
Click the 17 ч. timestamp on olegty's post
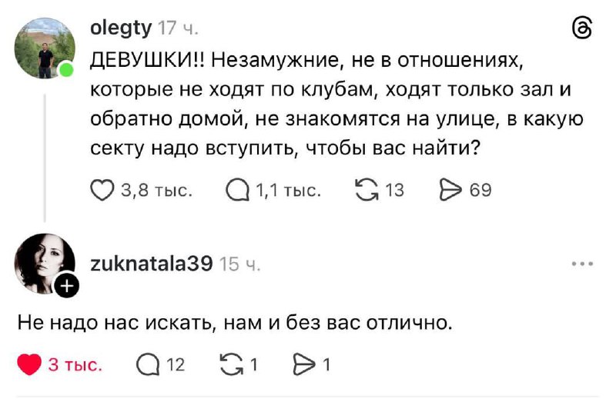coord(178,29)
